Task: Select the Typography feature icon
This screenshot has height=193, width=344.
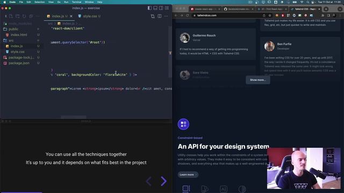Action: (224, 189)
